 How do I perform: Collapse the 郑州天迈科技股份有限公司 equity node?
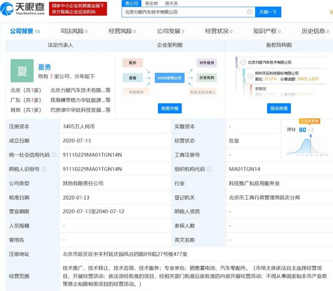click(250, 75)
